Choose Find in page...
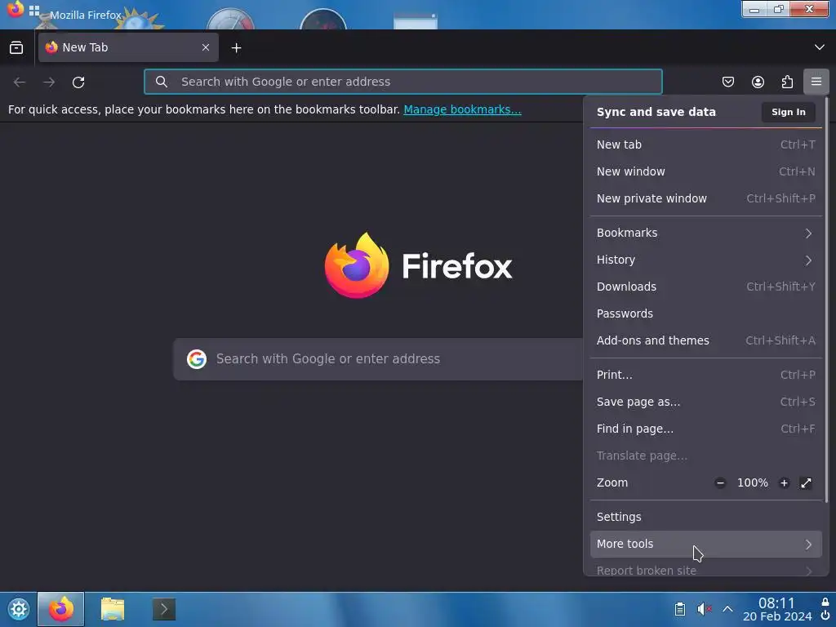The height and width of the screenshot is (627, 836). point(706,429)
